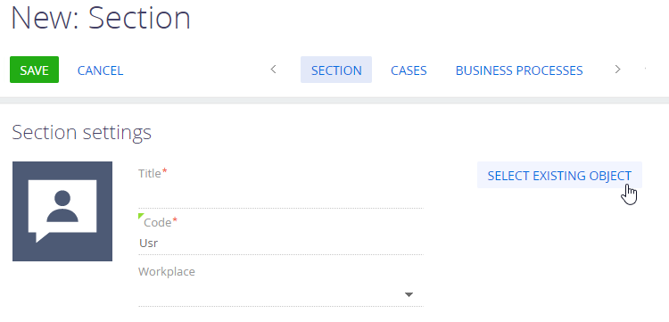Expand the Workplace dropdown arrow
Screen dimensions: 669x322
tap(409, 294)
